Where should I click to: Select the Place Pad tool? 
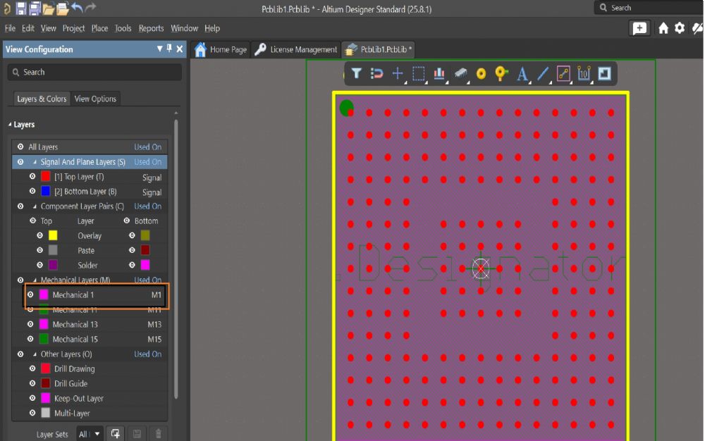[x=482, y=73]
